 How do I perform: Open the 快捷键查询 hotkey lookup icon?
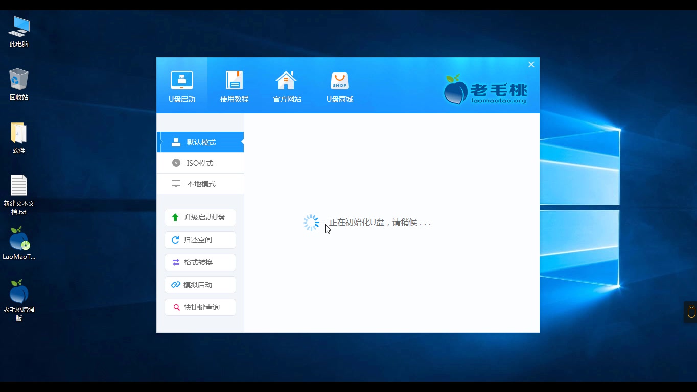[175, 307]
